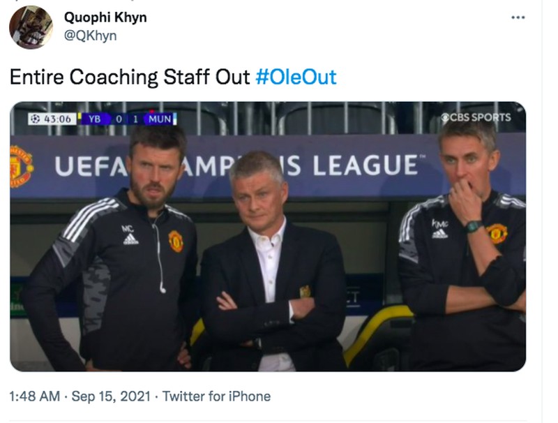
Task: Open the Quophi Khyn display name link
Action: click(105, 17)
